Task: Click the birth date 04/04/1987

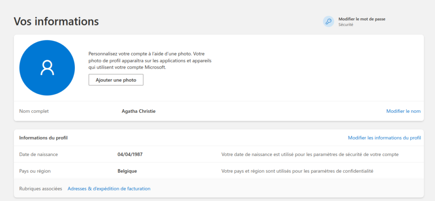Action: coord(130,154)
